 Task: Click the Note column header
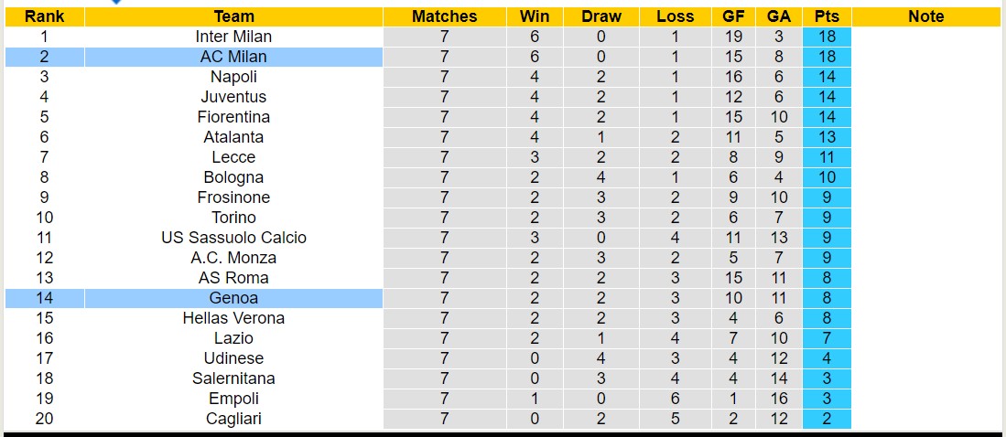925,16
